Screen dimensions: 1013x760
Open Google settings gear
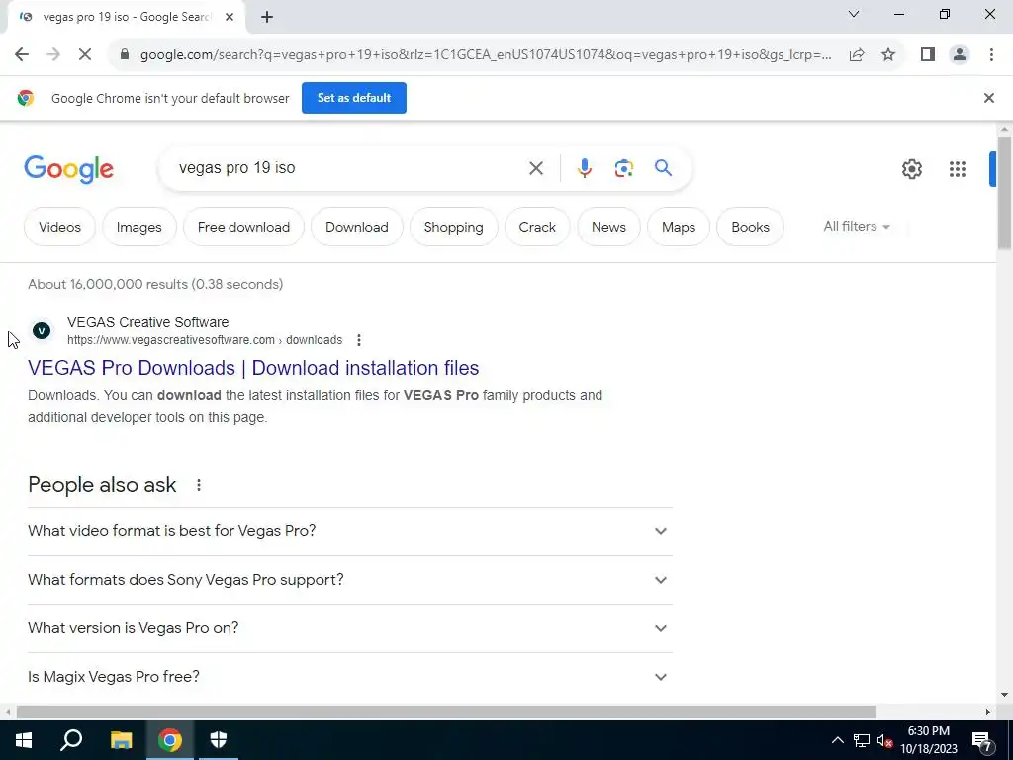[x=911, y=169]
